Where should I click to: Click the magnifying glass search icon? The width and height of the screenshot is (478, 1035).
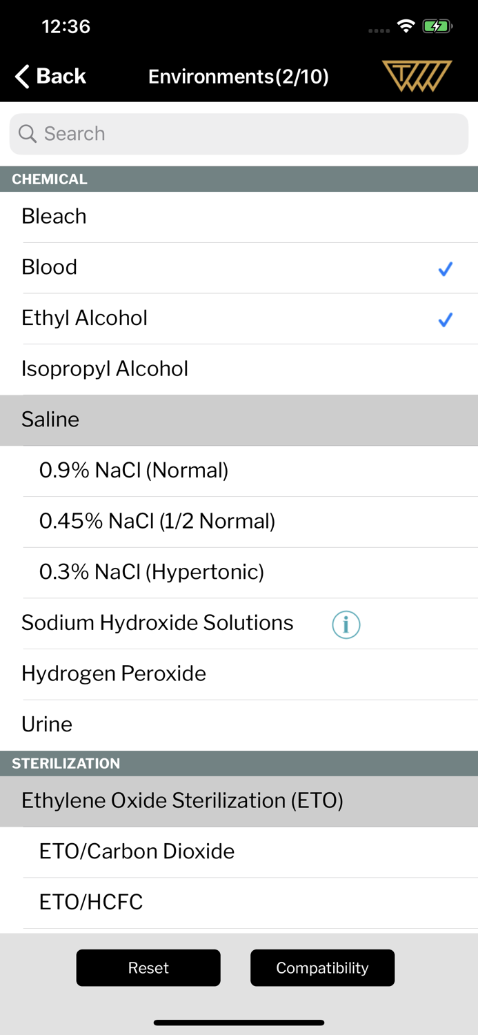pos(28,133)
